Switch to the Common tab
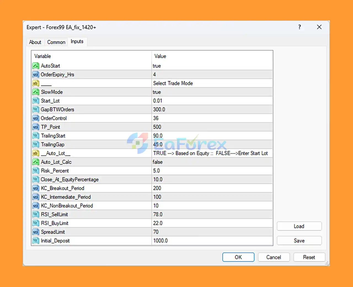This screenshot has width=353, height=287. 56,42
